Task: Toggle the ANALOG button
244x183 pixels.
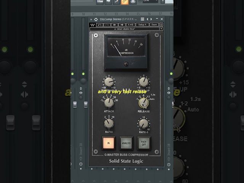Action: coord(126,143)
